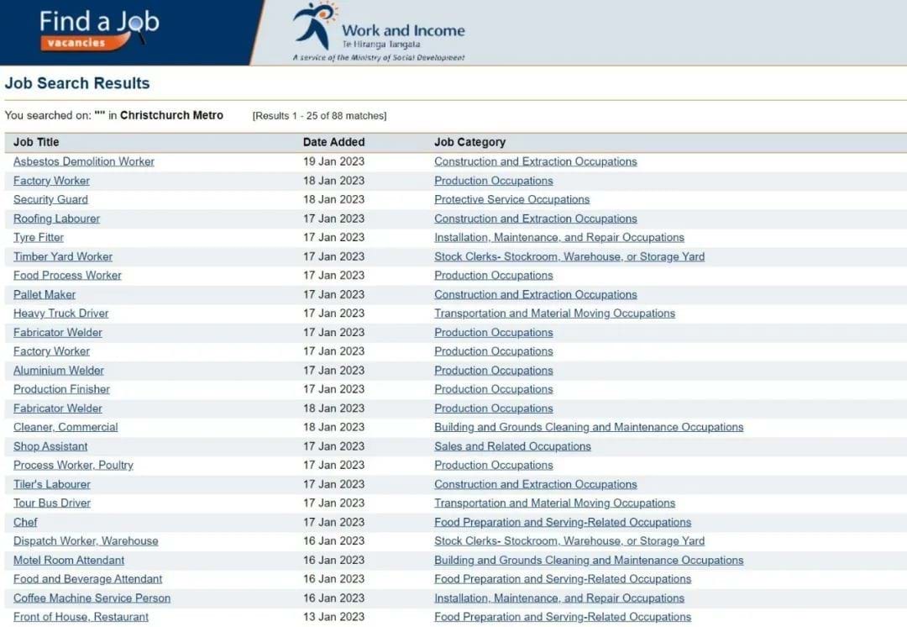Open the Process Worker, Poultry listing
Screen dimensions: 907x627
point(73,465)
